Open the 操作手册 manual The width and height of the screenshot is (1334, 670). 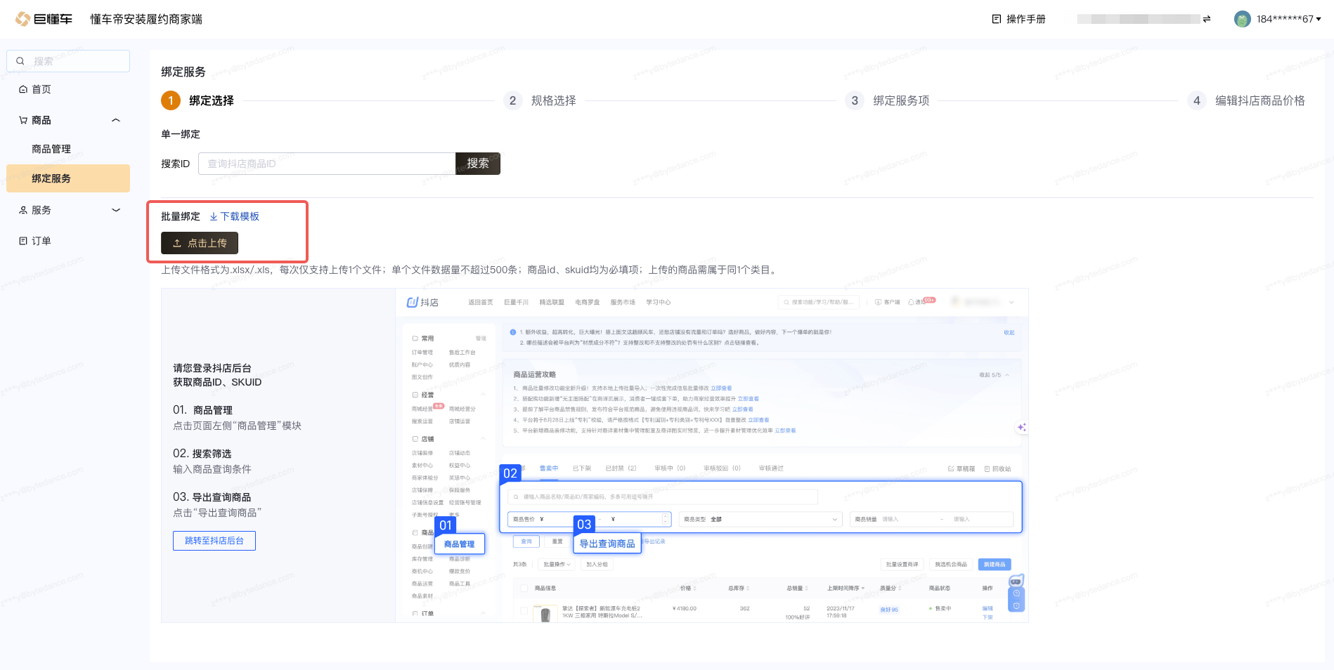pyautogui.click(x=1018, y=19)
